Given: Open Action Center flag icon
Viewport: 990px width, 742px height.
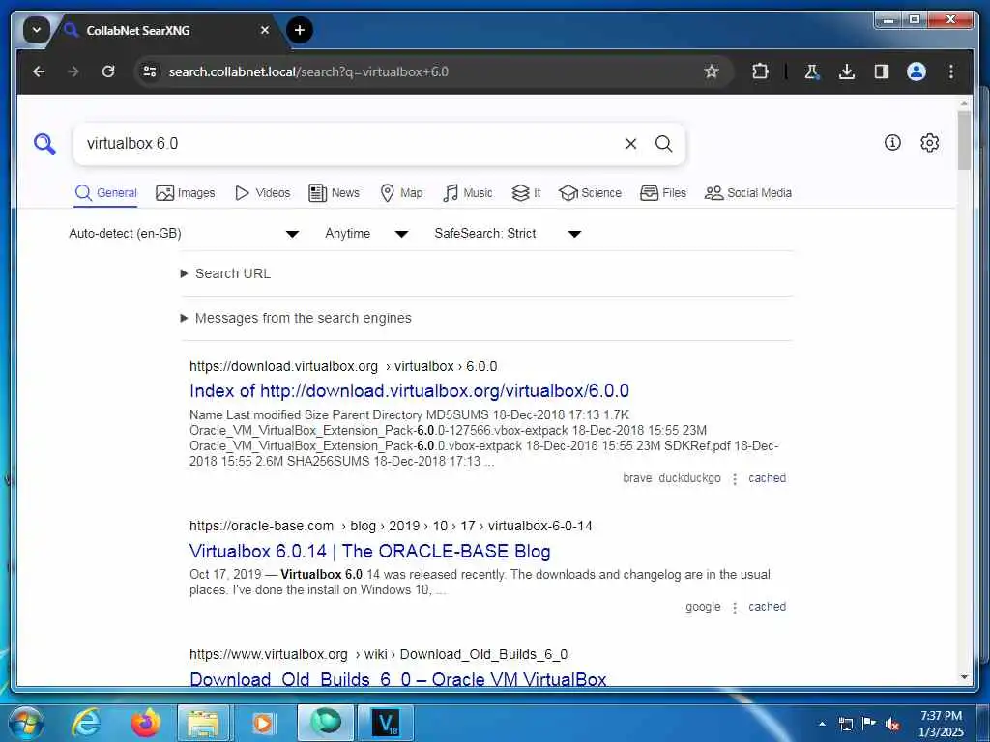Looking at the screenshot, I should tap(869, 724).
